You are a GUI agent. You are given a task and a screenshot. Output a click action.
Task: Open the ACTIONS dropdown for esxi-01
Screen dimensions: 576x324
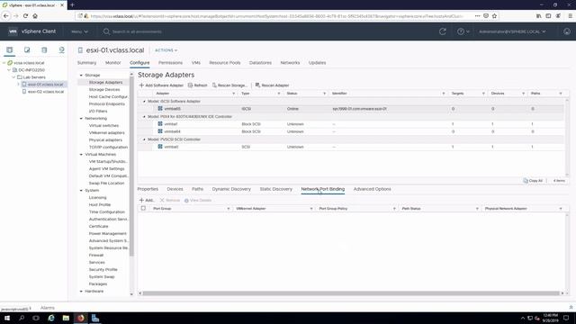166,50
